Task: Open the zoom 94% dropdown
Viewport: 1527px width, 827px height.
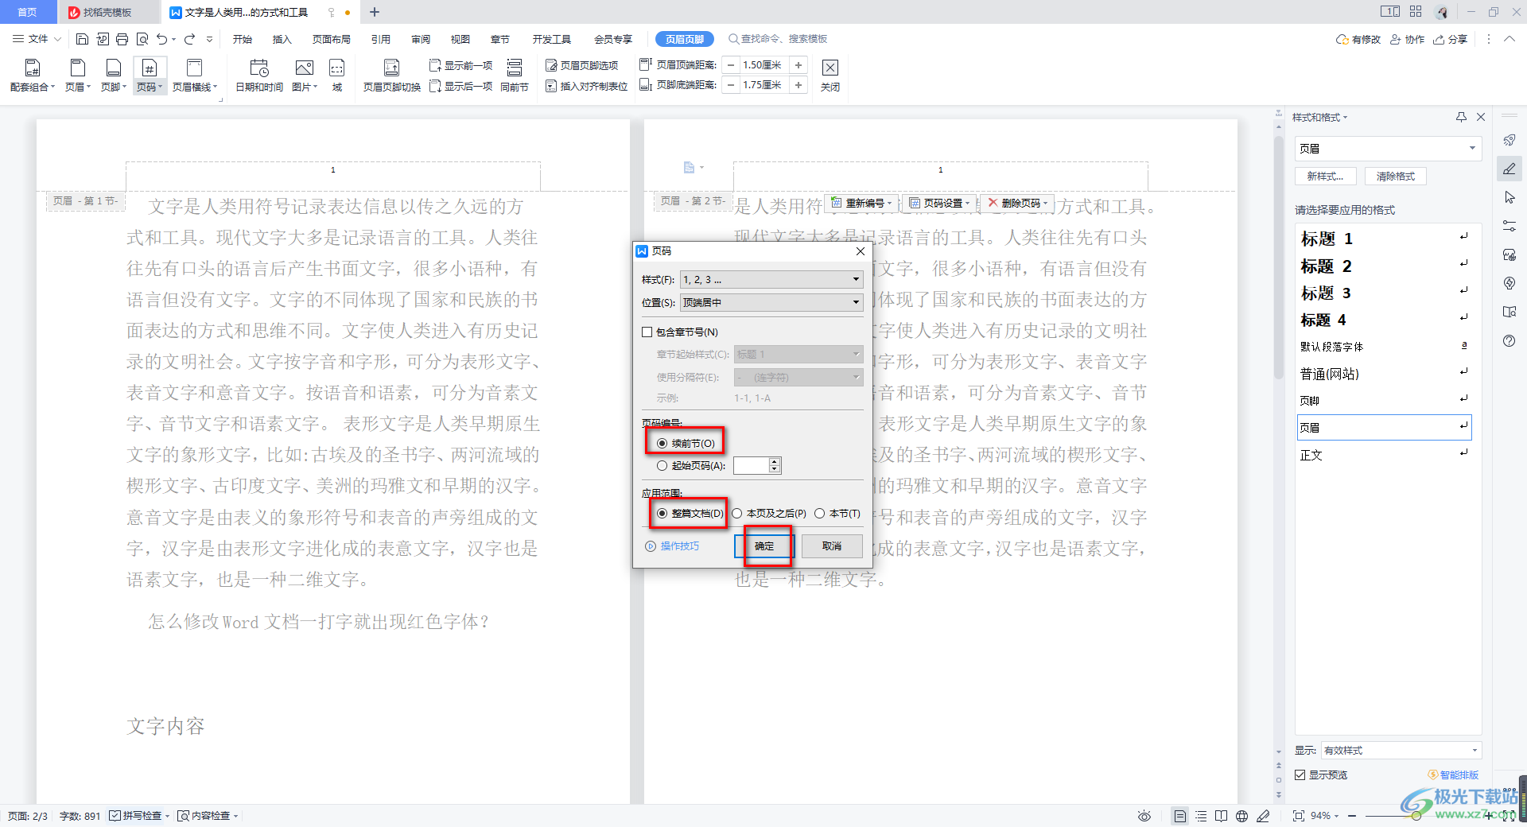Action: [x=1325, y=816]
